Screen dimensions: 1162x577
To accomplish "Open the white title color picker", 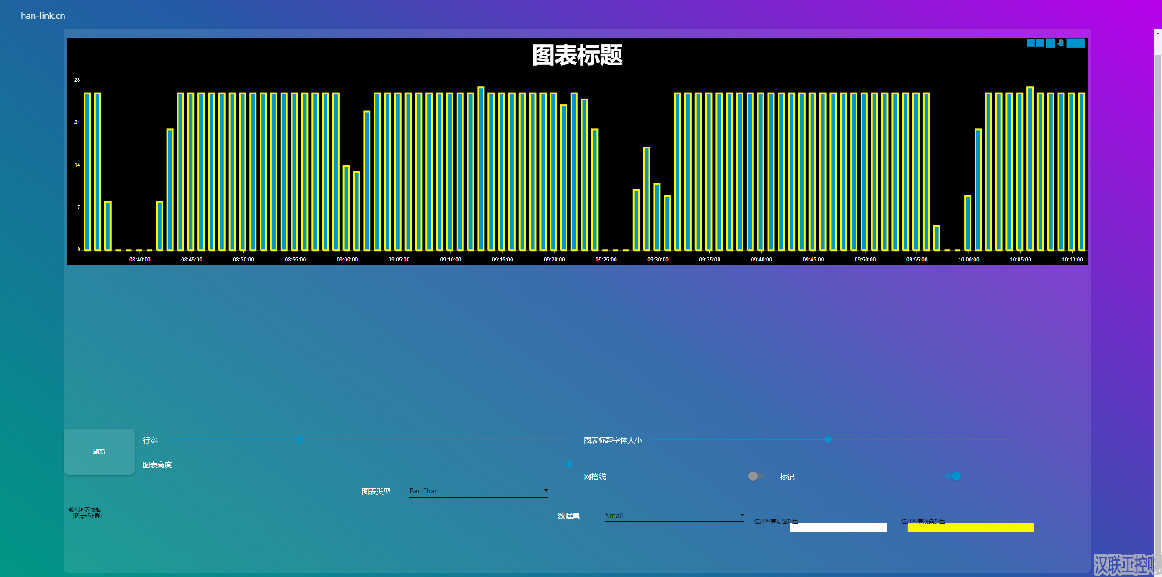I will pyautogui.click(x=838, y=527).
